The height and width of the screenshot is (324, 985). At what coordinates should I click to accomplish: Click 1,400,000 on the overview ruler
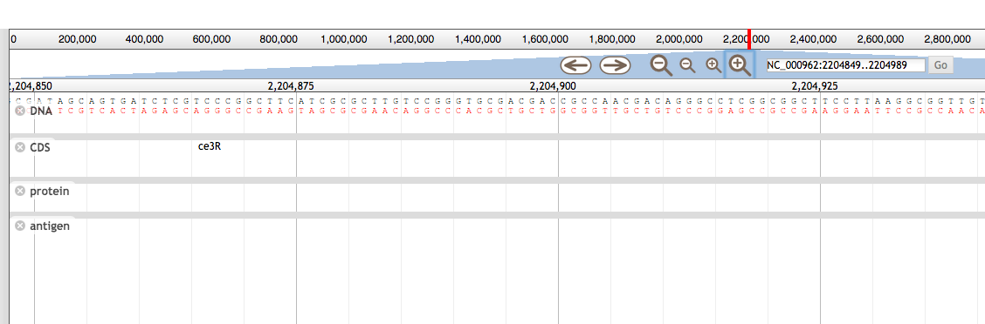pos(478,39)
